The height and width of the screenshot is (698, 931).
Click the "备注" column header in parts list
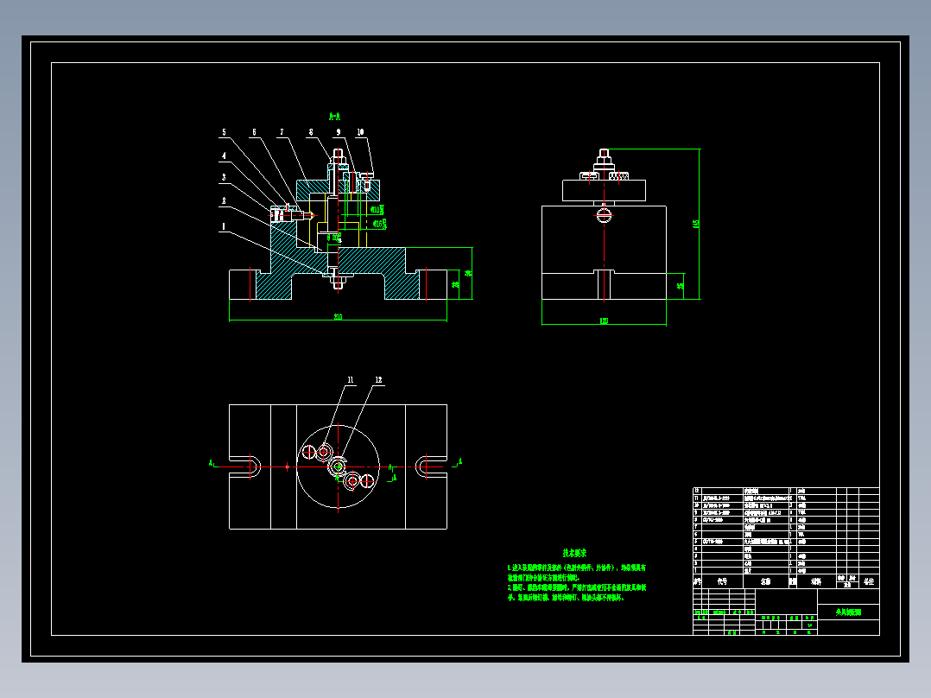[869, 581]
